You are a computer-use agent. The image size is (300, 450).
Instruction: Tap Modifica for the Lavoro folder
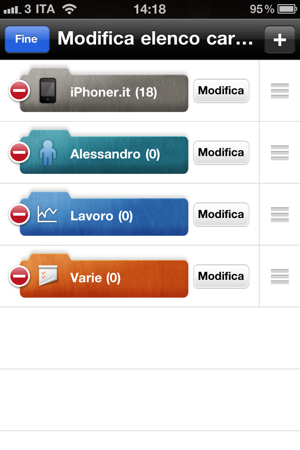221,214
